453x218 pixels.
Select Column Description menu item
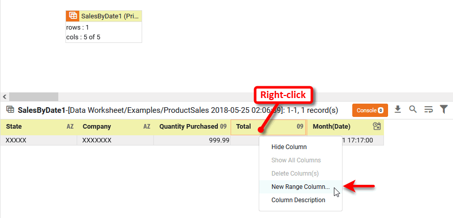coord(298,200)
